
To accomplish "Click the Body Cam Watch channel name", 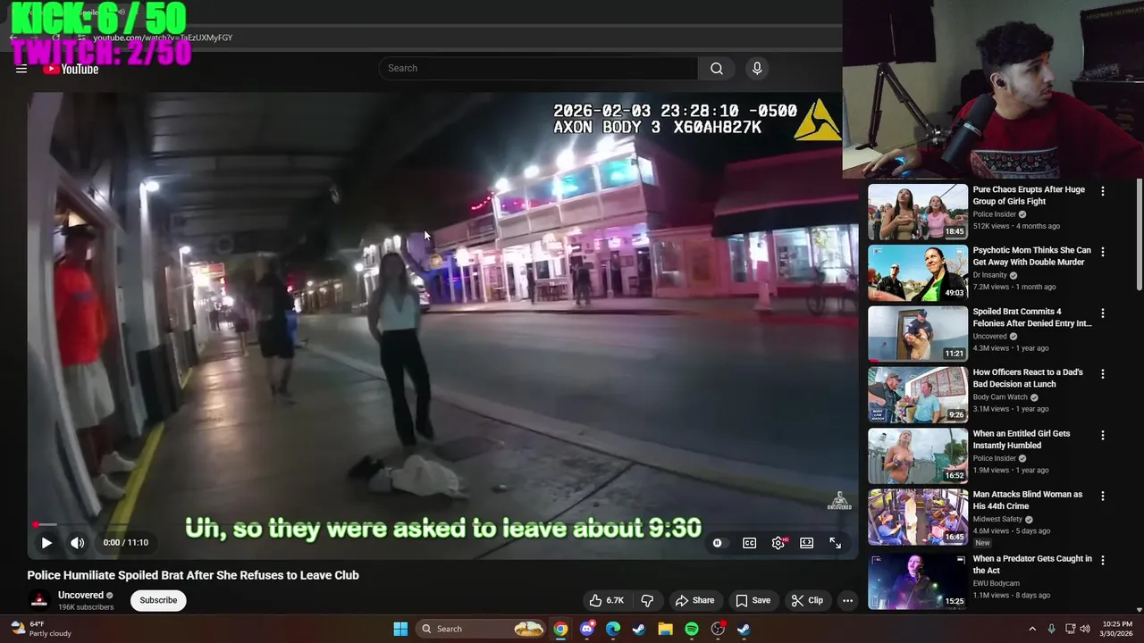I will tap(1000, 397).
